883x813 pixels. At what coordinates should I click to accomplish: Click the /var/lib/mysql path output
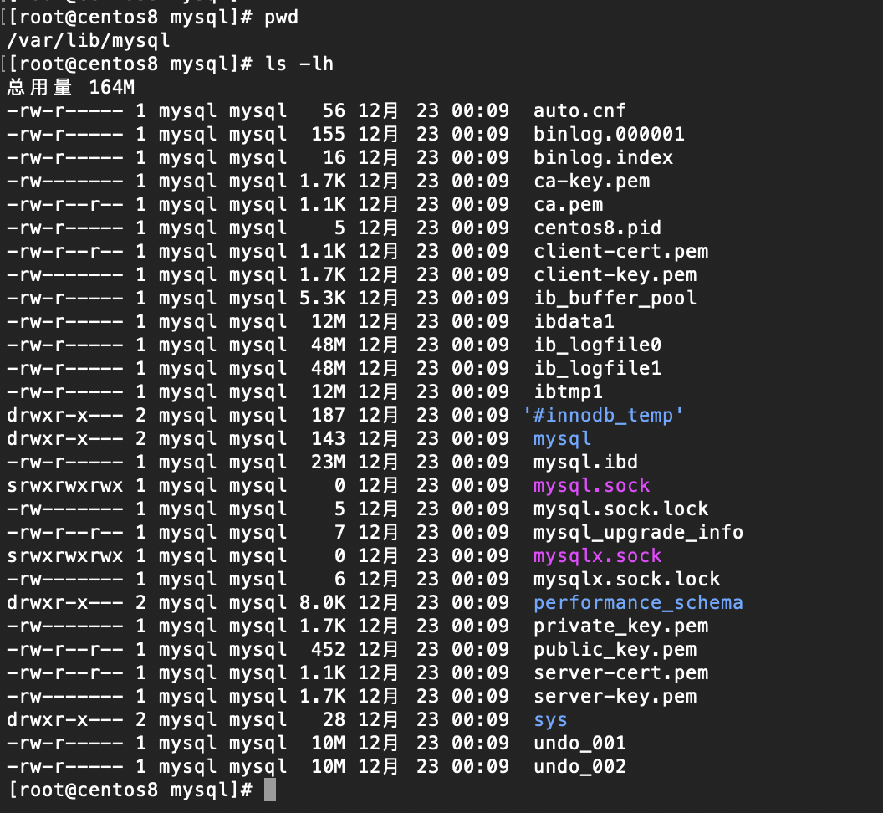[88, 40]
